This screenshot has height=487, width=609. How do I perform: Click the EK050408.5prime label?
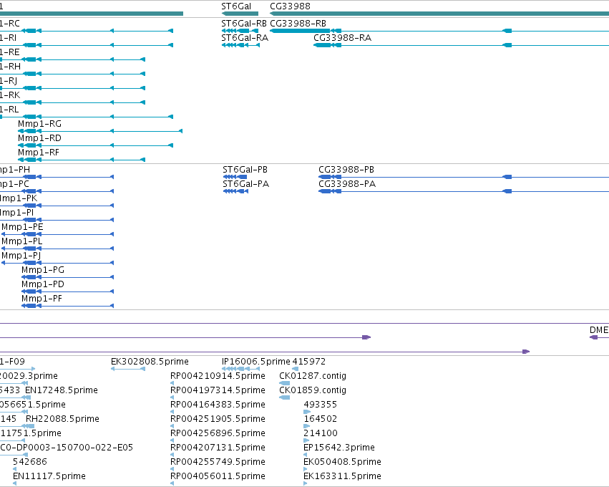pos(342,462)
